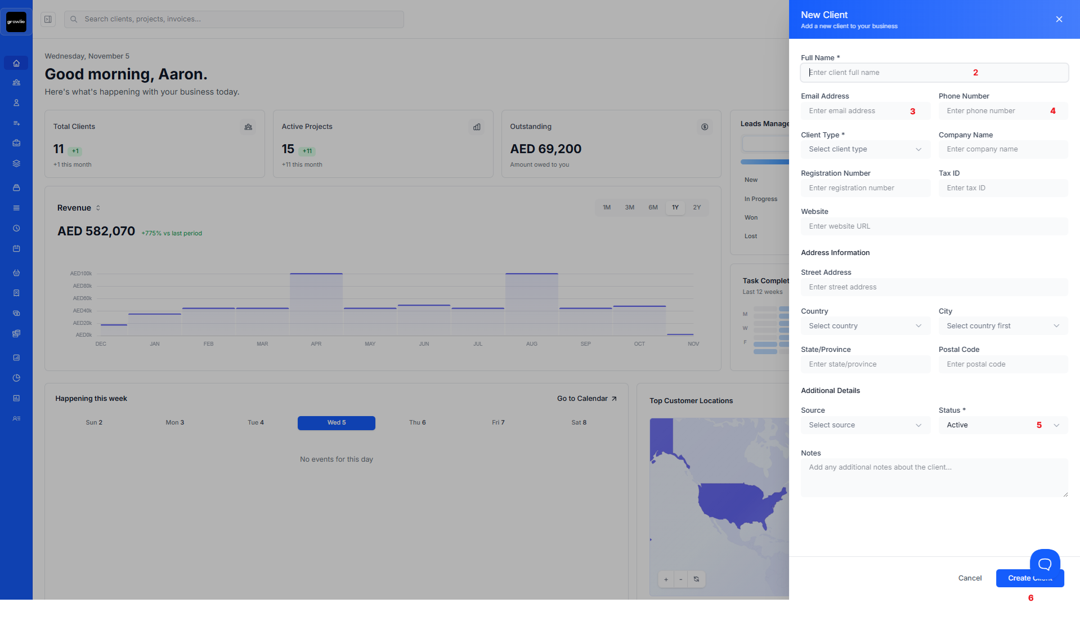This screenshot has width=1080, height=625.
Task: Select the Thu 6 day tab
Action: coord(417,423)
